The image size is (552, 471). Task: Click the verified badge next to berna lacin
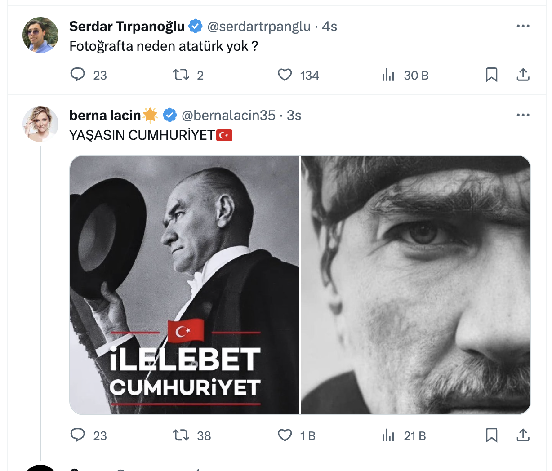(x=169, y=115)
